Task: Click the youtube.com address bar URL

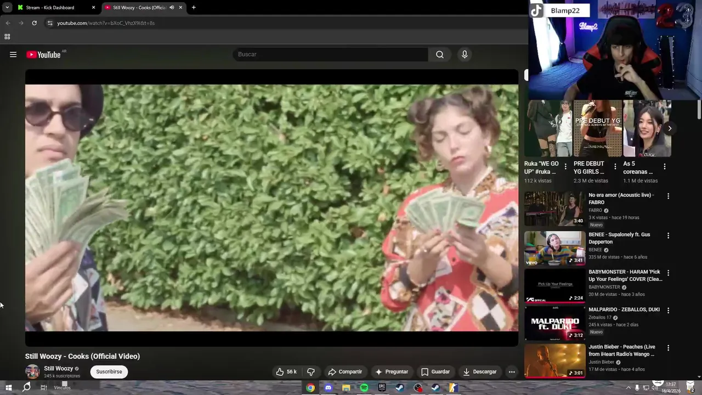Action: pos(106,23)
